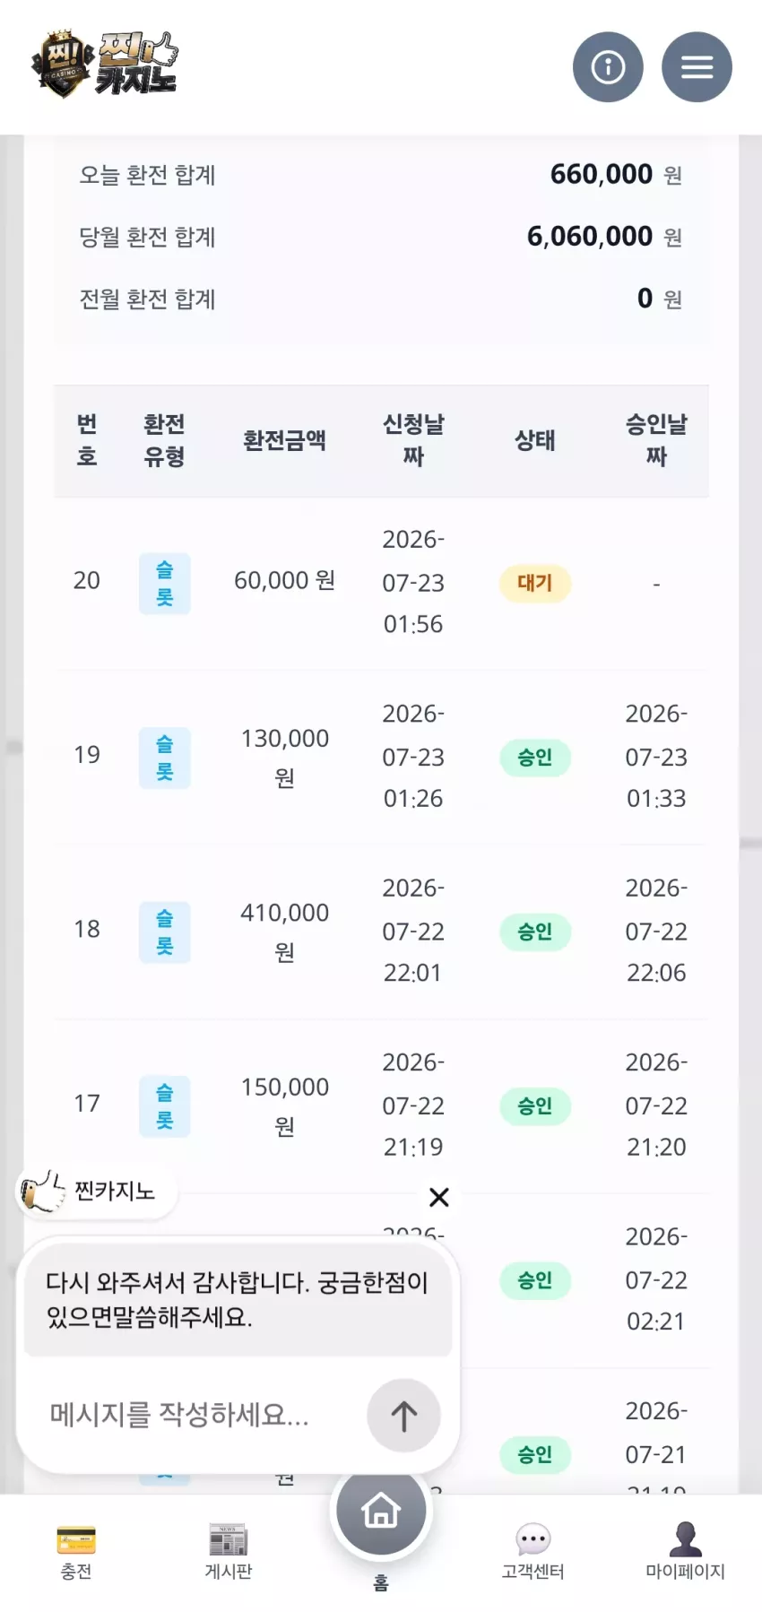Tap the 찐카지노 logo in header
The image size is (762, 1612).
[x=105, y=65]
